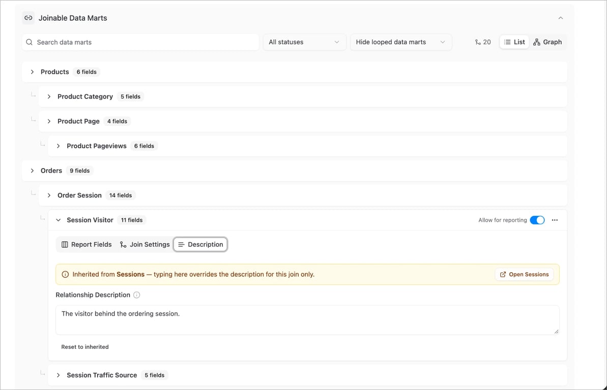This screenshot has height=390, width=607.
Task: Toggle Allow for reporting on Session Visitor
Action: (537, 220)
